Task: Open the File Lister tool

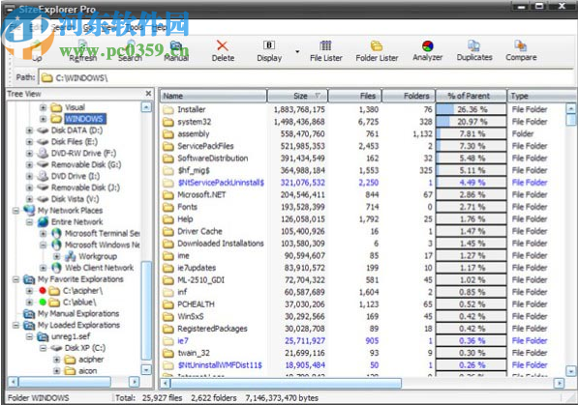Action: (x=326, y=51)
